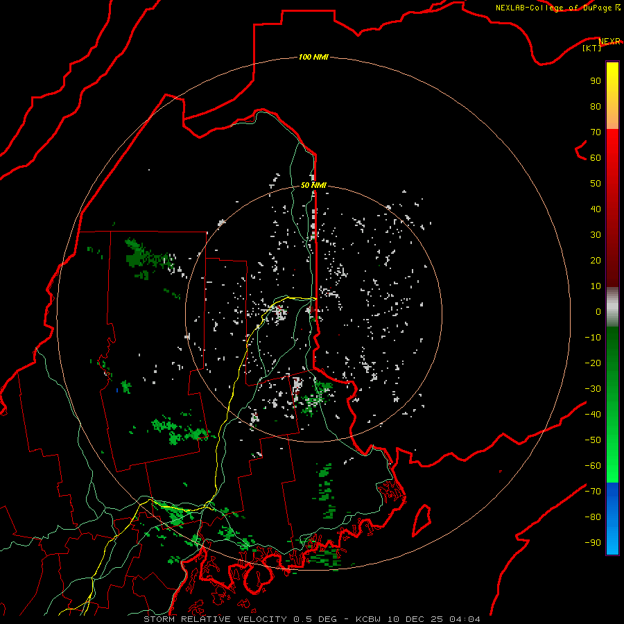Viewport: 624px width, 624px height.
Task: Click the -10 value on the velocity scale
Action: click(x=593, y=338)
